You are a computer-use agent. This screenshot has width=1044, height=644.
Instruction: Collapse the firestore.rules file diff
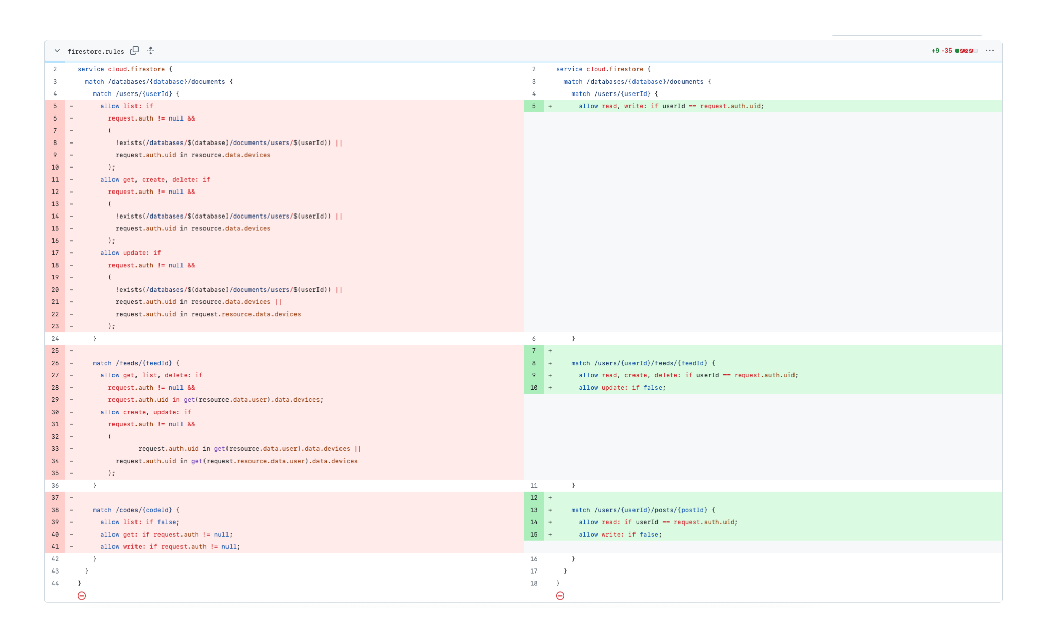pyautogui.click(x=57, y=51)
